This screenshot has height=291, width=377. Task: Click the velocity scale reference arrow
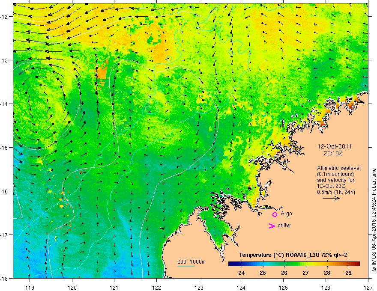[x=331, y=198]
